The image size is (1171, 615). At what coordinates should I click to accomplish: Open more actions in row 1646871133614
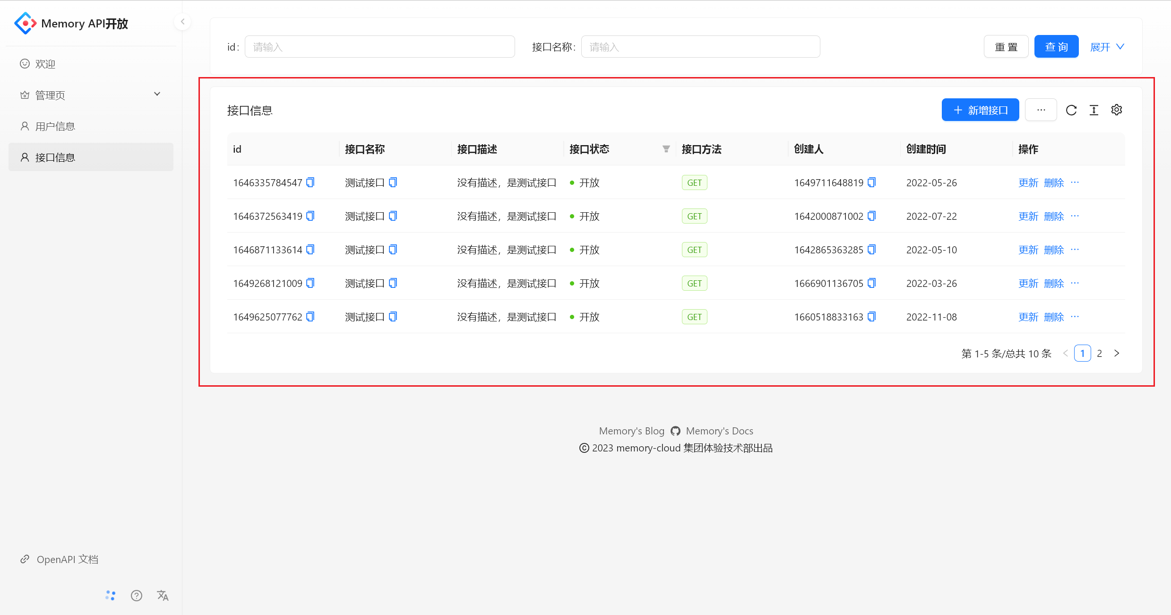click(1075, 250)
